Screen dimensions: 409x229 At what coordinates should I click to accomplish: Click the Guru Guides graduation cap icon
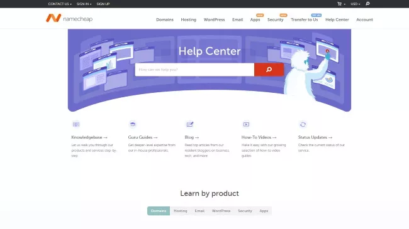point(133,124)
